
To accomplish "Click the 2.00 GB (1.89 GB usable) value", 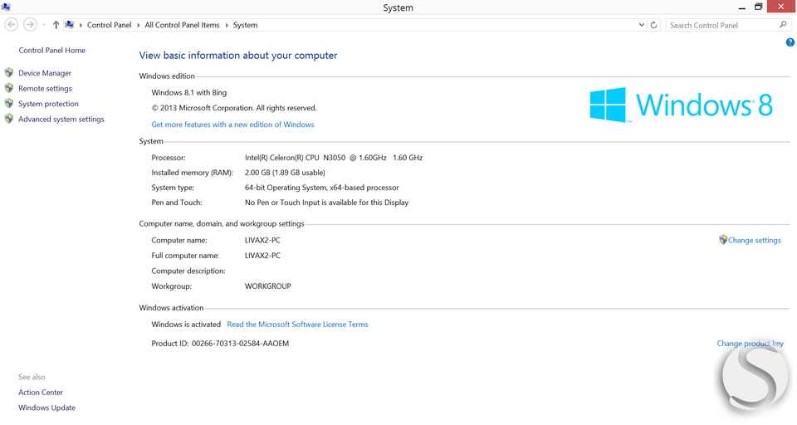I will tap(285, 173).
